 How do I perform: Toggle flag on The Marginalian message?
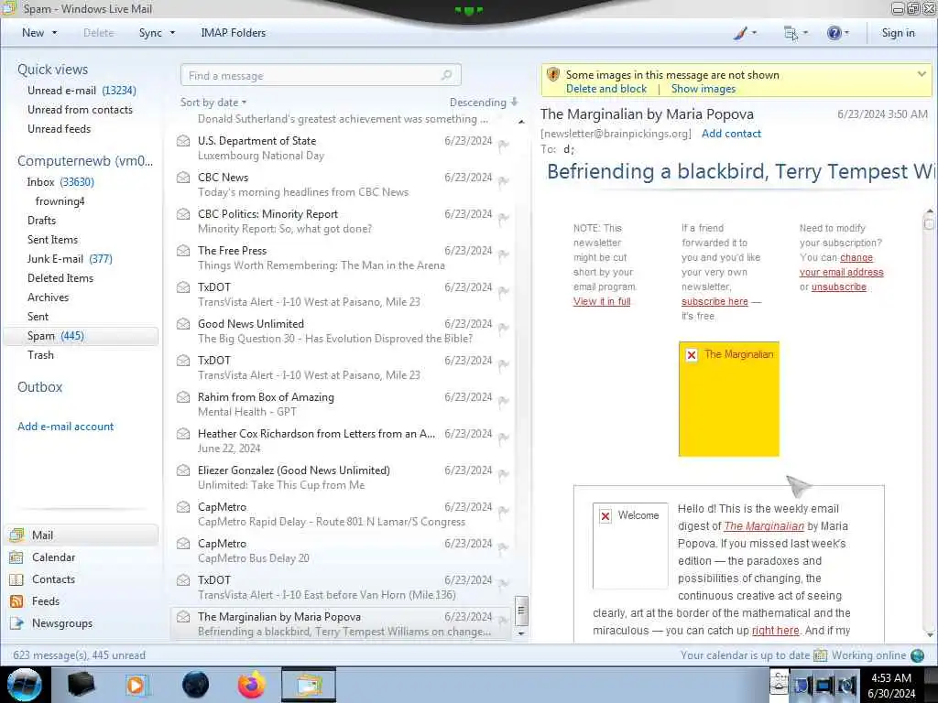pyautogui.click(x=504, y=621)
